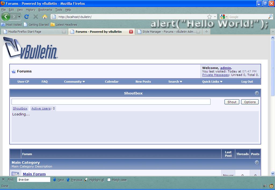Find Previous match
This screenshot has width=275, height=190.
(x=74, y=180)
